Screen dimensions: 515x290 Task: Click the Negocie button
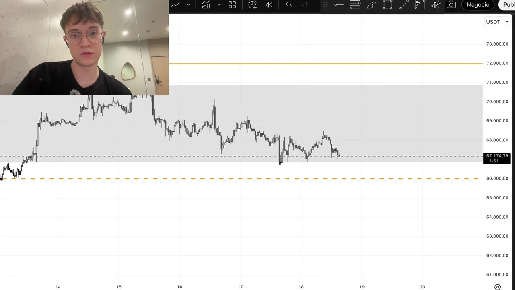pyautogui.click(x=478, y=5)
